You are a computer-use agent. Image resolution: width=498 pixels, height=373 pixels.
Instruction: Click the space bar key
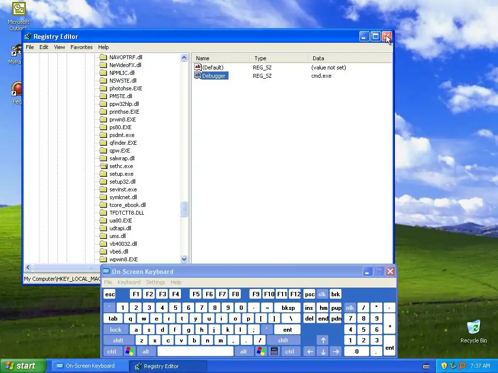coord(196,351)
